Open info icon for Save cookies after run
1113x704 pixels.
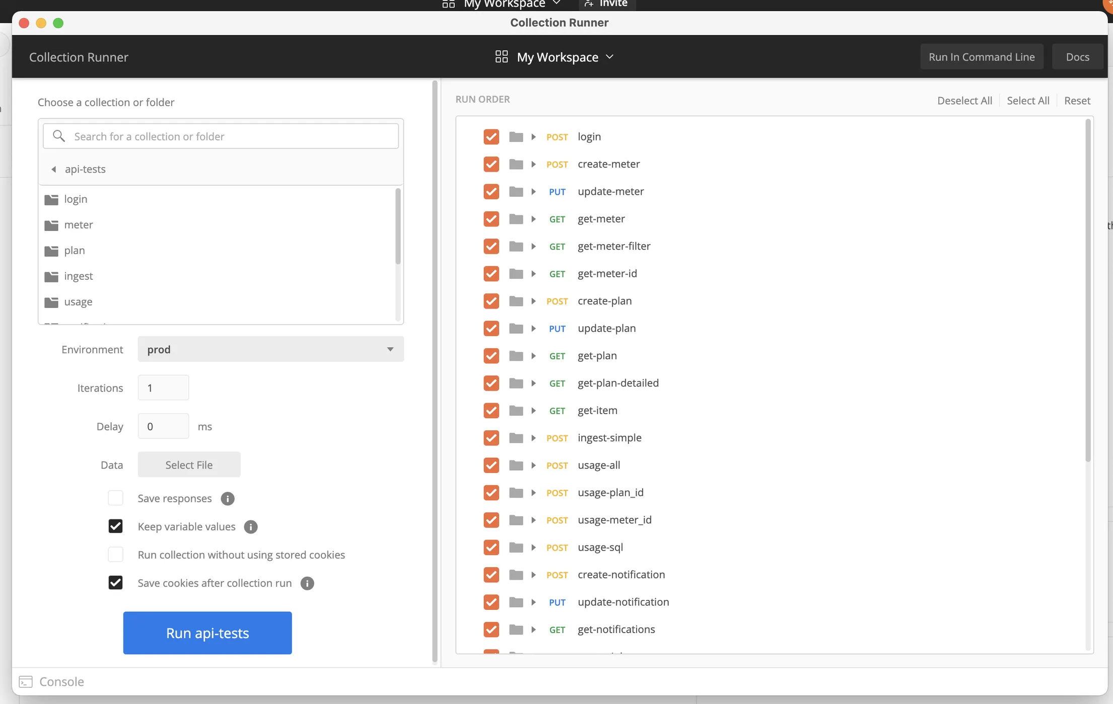pos(307,583)
